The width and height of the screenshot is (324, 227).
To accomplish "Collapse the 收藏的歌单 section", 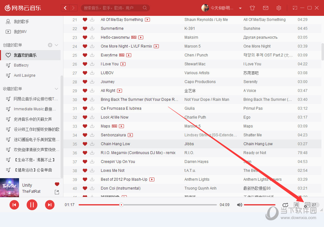I will click(57, 89).
